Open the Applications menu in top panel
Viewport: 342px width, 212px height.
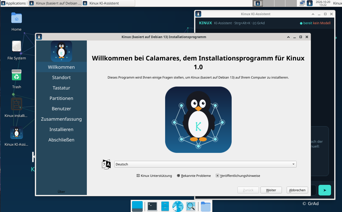pyautogui.click(x=14, y=3)
